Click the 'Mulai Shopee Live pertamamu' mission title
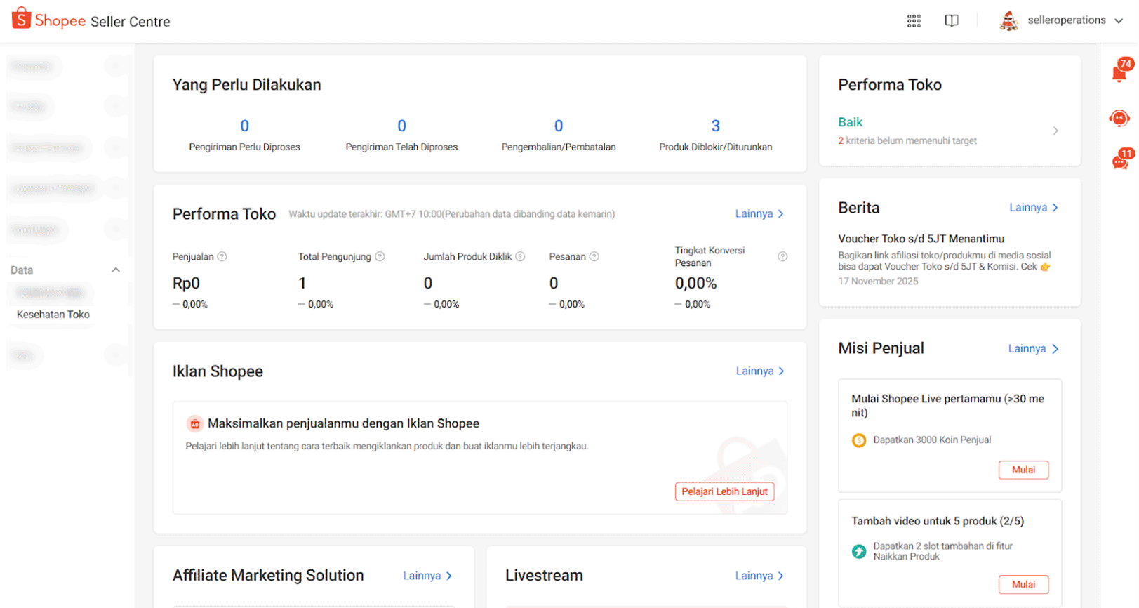 pos(947,406)
